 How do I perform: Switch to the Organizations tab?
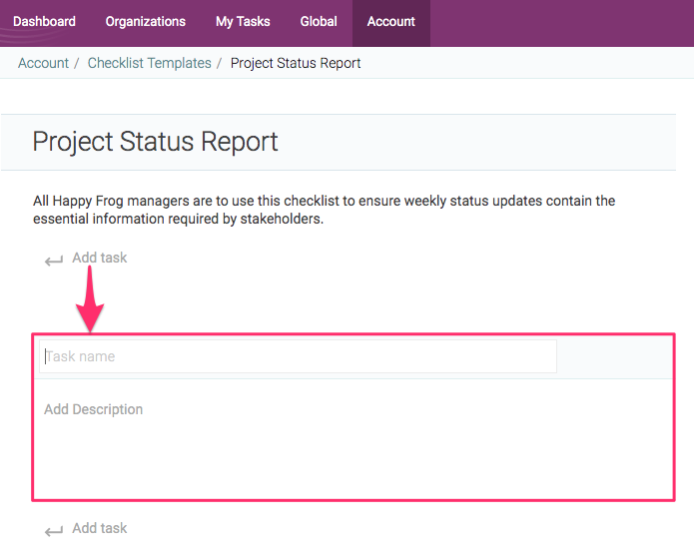145,21
